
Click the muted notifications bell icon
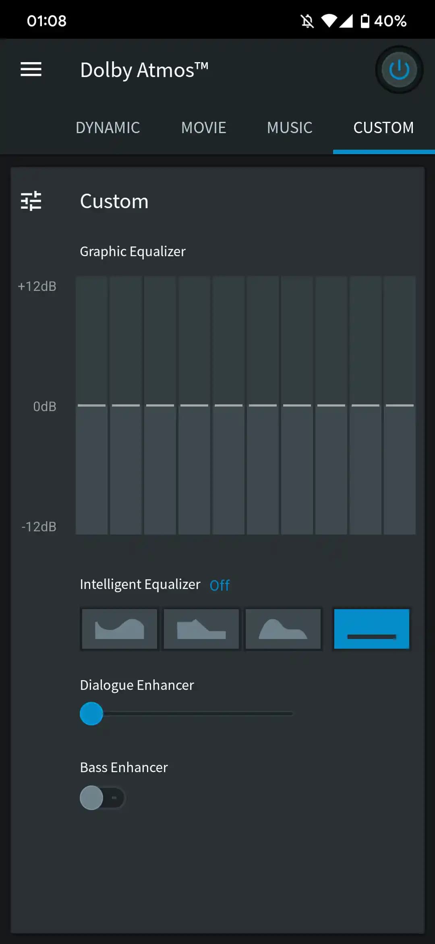tap(307, 21)
